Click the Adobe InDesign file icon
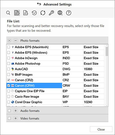The width and height of the screenshot is (115, 135). point(13,58)
